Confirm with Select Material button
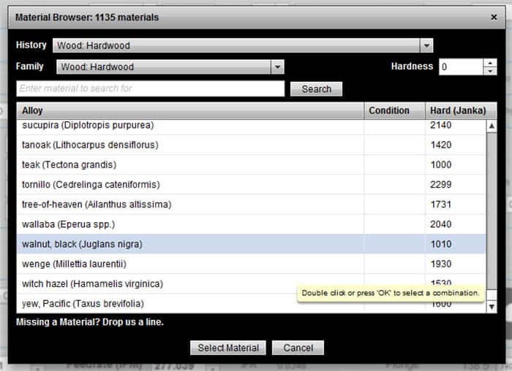The height and width of the screenshot is (371, 512). (x=228, y=348)
